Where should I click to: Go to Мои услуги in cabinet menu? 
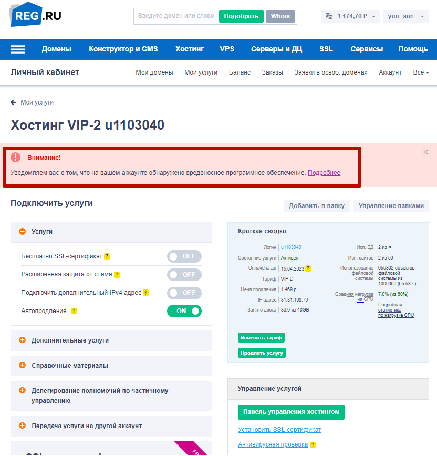pos(201,72)
